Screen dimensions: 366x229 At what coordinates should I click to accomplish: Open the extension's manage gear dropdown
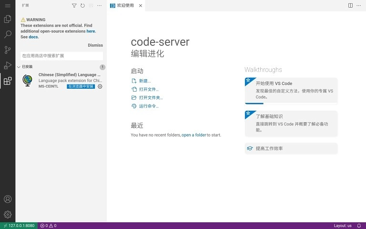100,86
